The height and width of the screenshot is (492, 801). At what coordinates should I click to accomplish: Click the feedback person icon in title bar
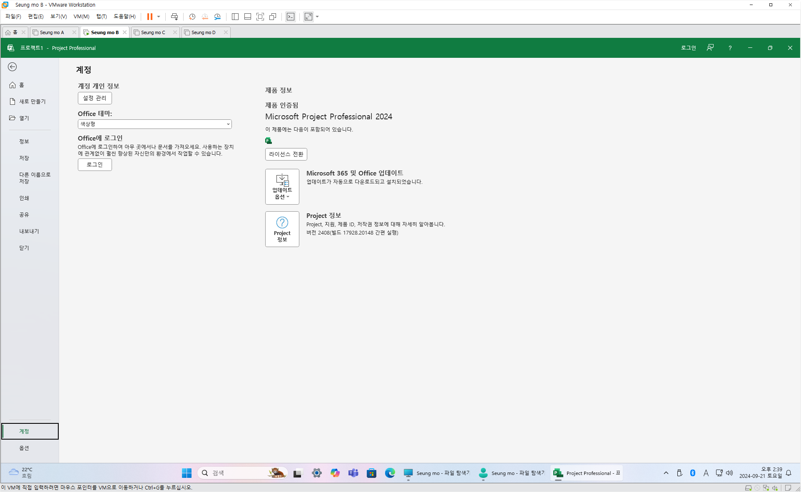tap(710, 48)
